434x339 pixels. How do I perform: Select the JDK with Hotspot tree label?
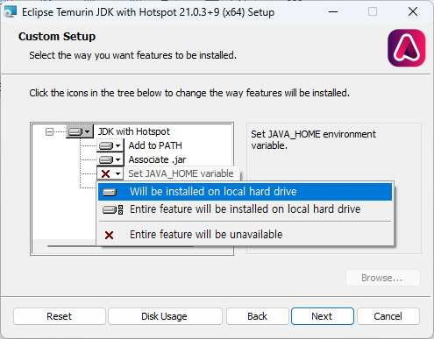pos(134,131)
